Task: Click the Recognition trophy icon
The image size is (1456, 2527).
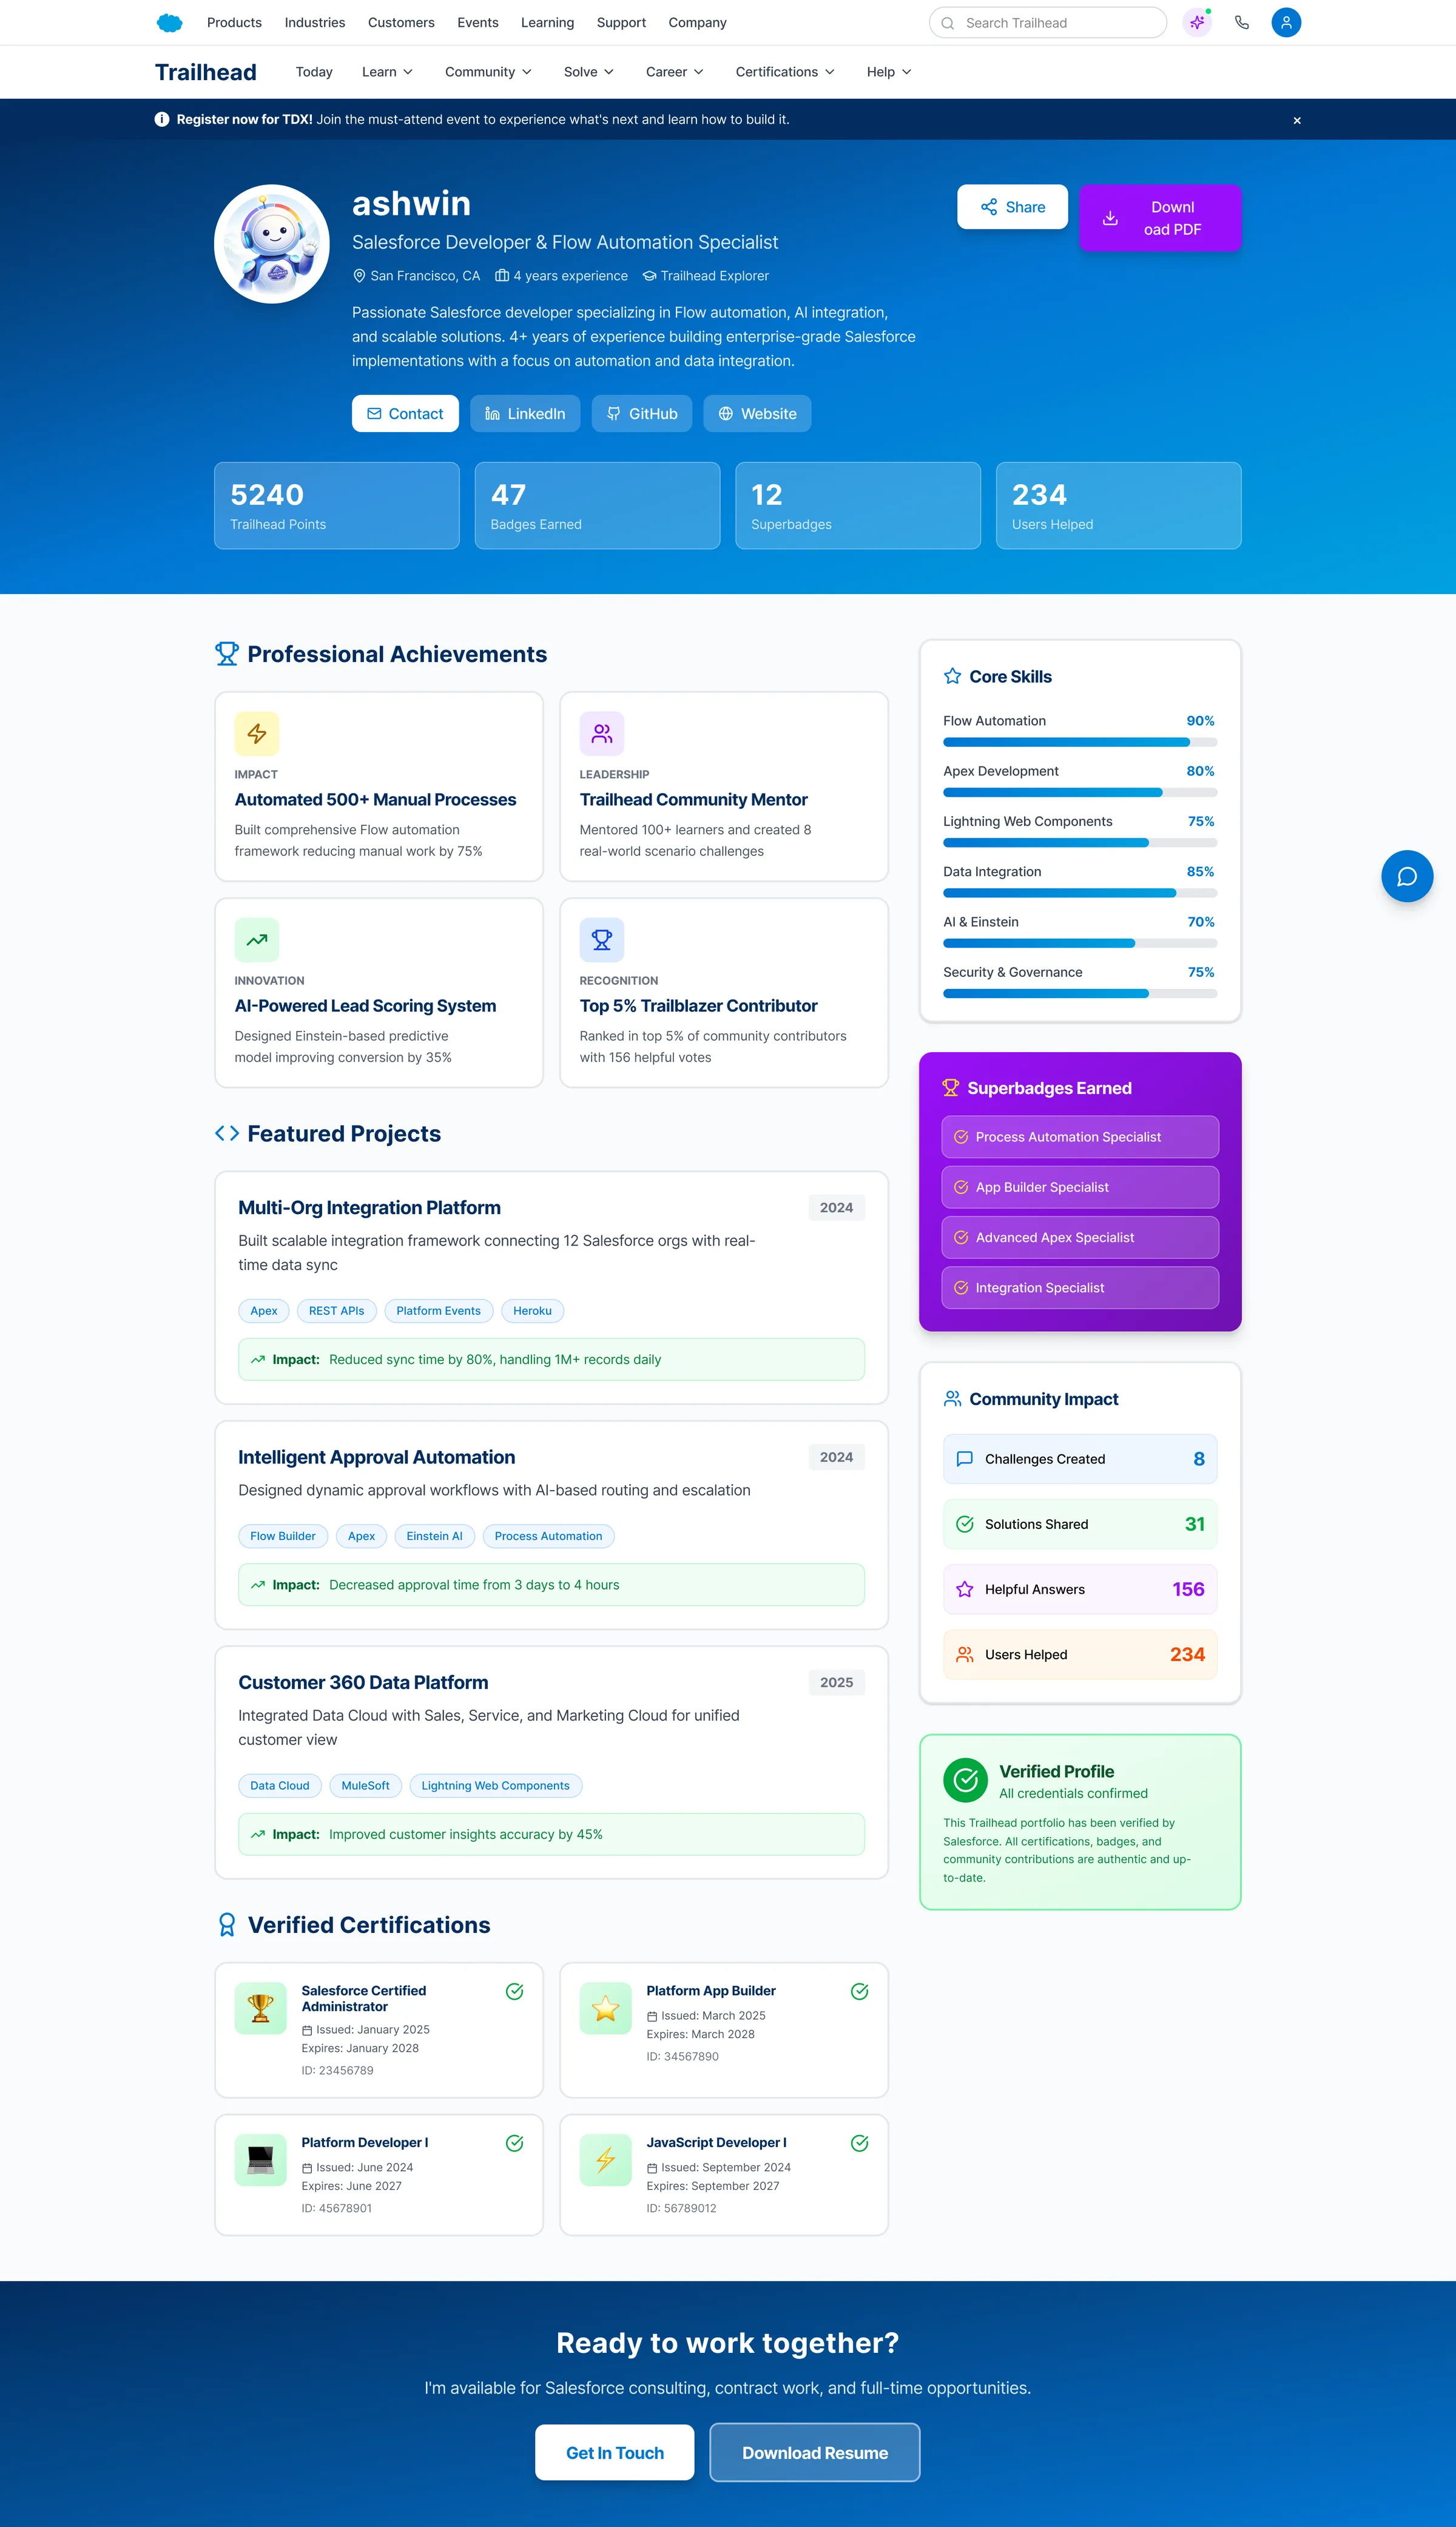Action: click(x=602, y=940)
